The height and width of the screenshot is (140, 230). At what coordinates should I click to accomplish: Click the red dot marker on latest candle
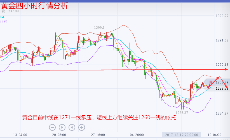point(211,82)
